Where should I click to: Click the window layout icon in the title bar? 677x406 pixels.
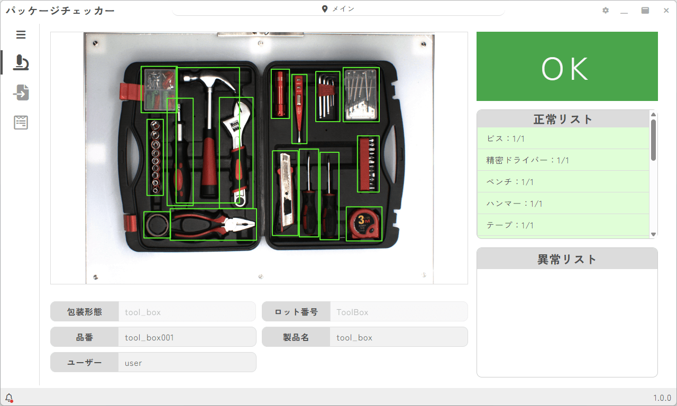pyautogui.click(x=645, y=10)
